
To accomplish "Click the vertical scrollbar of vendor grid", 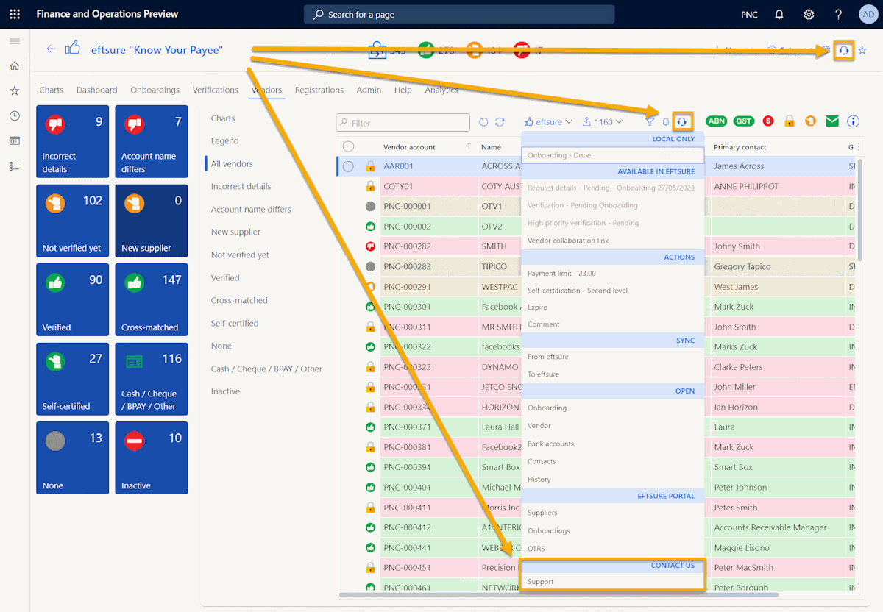I will 859,209.
